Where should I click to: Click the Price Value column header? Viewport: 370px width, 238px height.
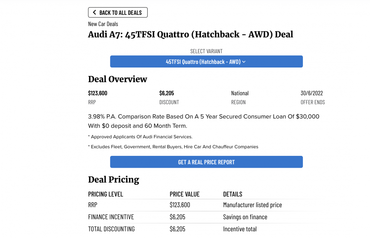(185, 194)
